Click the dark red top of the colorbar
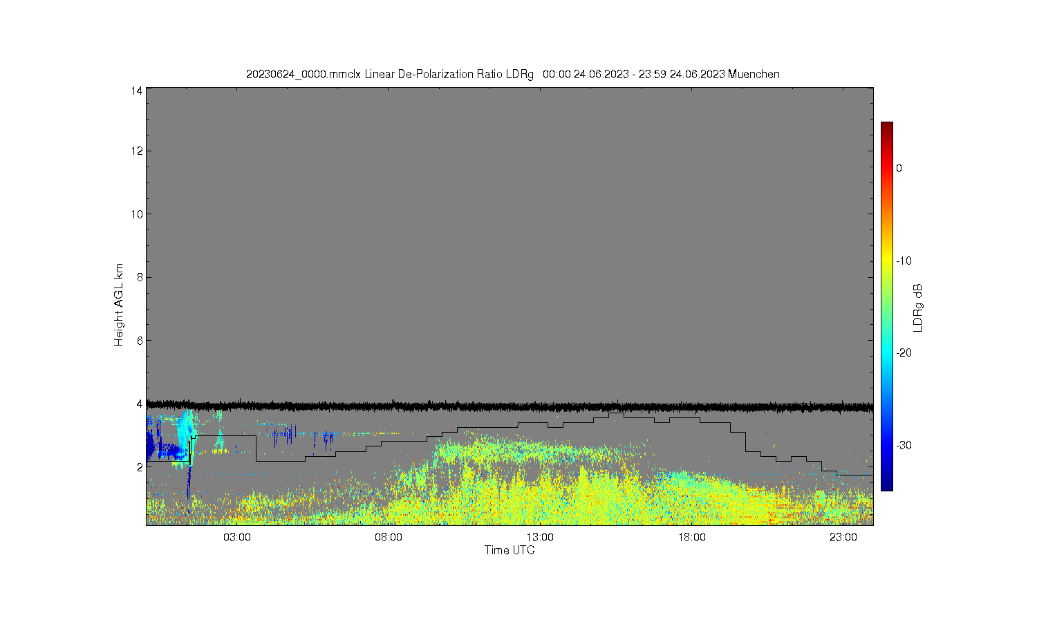Image resolution: width=1037 pixels, height=622 pixels. point(886,126)
